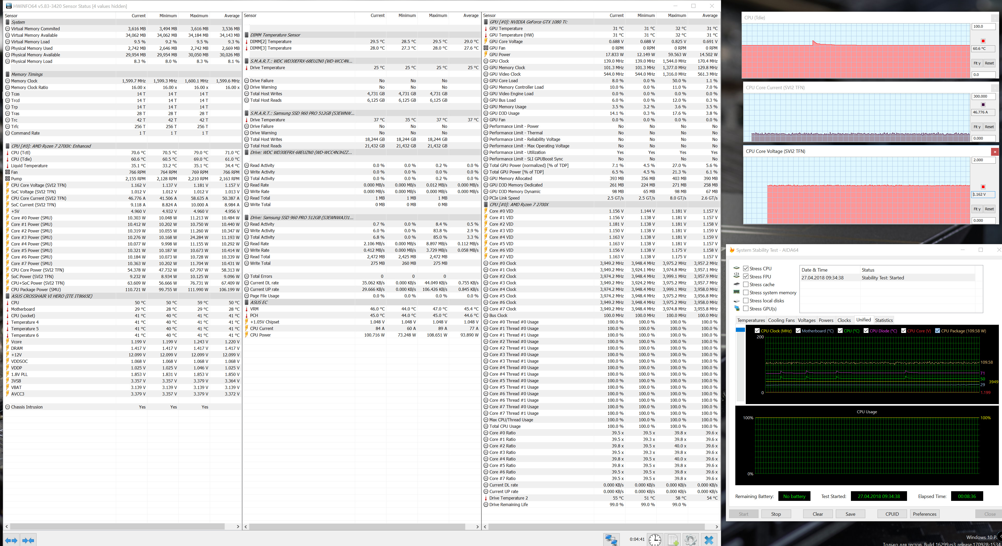This screenshot has height=546, width=1002.
Task: Close the CPU Core Voltage graph window
Action: pyautogui.click(x=995, y=152)
